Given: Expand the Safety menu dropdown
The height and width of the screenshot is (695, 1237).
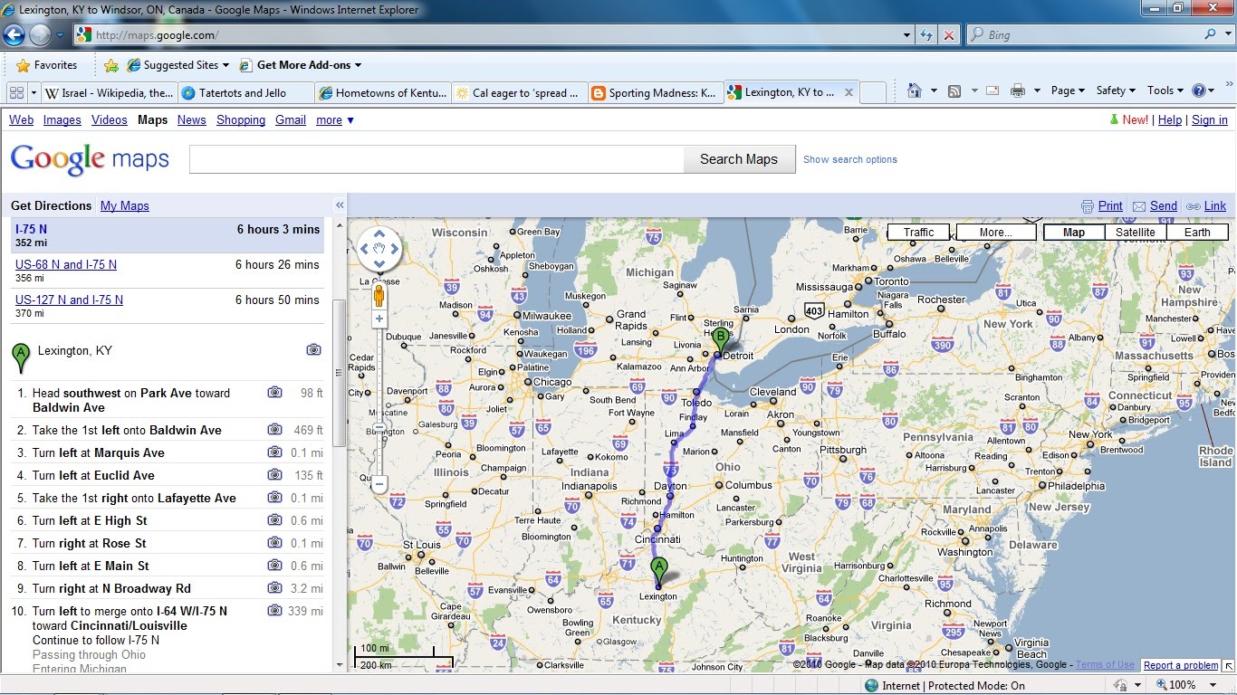Looking at the screenshot, I should [1116, 90].
